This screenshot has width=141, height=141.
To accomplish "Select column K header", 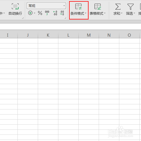I will (x=48, y=35).
